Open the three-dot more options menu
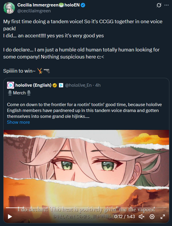 tap(166, 5)
